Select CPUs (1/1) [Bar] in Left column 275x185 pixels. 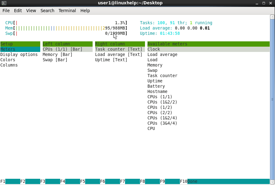(68, 49)
